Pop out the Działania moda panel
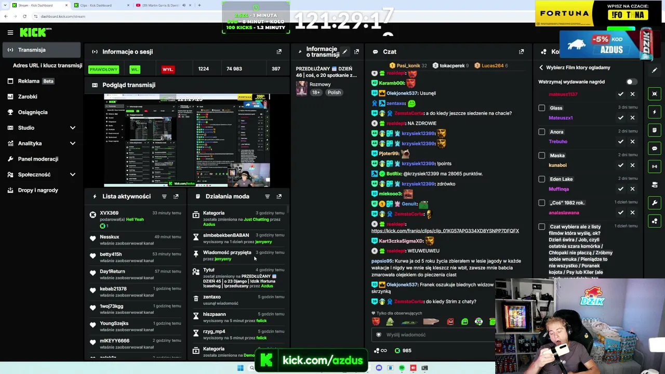Screen dimensions: 665x374 (279, 196)
